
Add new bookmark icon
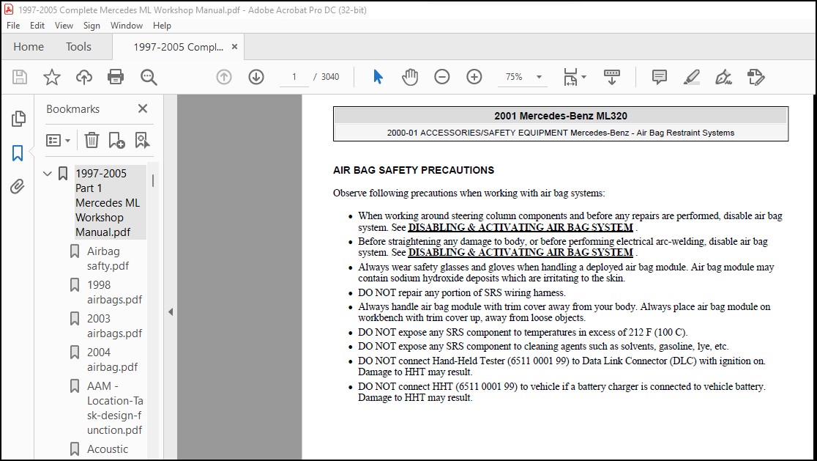click(116, 140)
